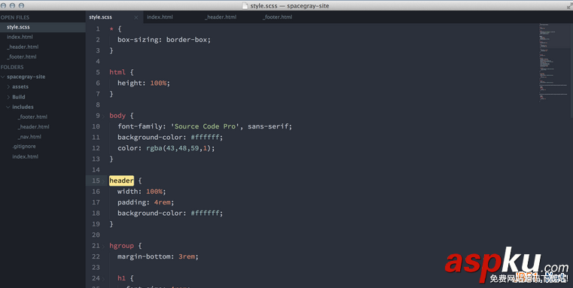Image resolution: width=573 pixels, height=288 pixels.
Task: Open the .gitignore file
Action: tap(24, 147)
